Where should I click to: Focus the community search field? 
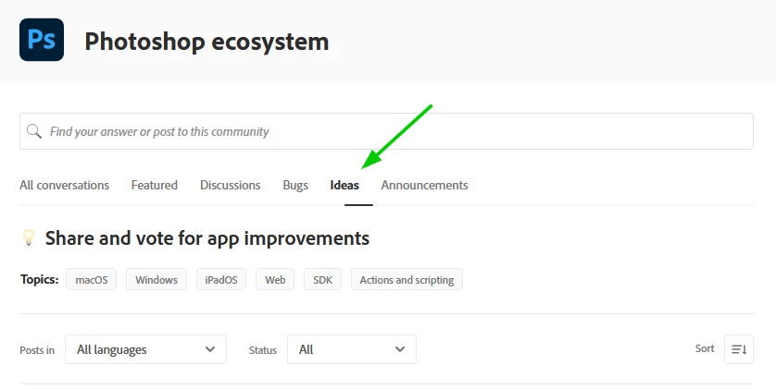pos(386,131)
